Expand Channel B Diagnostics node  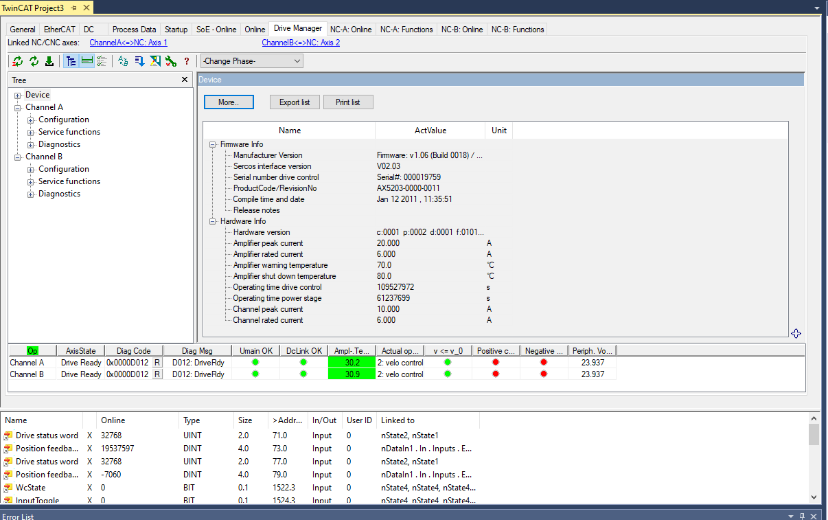pos(31,194)
